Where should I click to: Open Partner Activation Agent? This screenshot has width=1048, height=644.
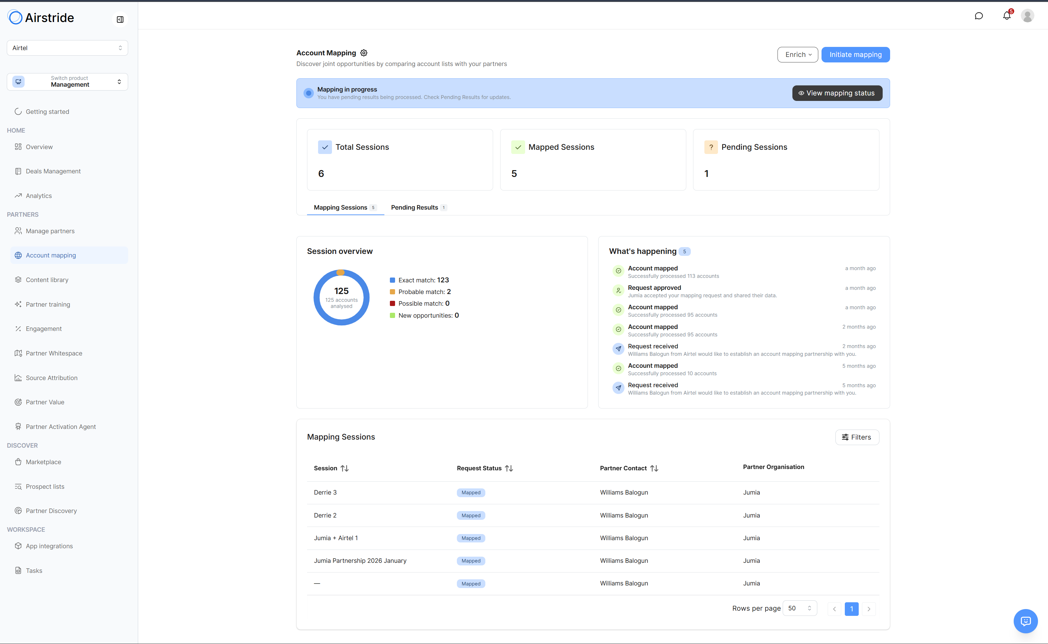tap(69, 427)
